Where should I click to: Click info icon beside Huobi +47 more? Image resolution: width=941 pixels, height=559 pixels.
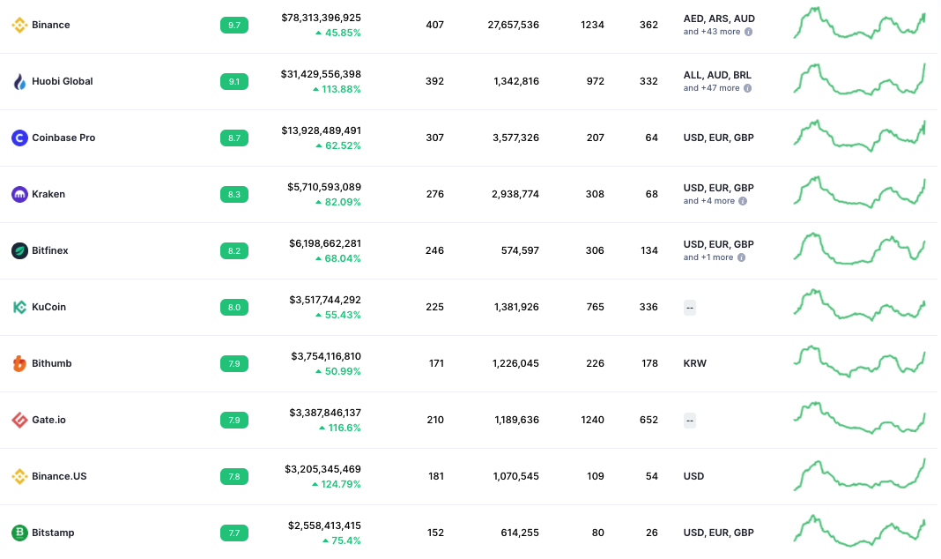747,88
